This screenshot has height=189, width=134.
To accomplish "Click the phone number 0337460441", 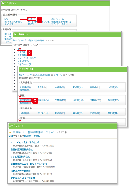I will point(47,174).
